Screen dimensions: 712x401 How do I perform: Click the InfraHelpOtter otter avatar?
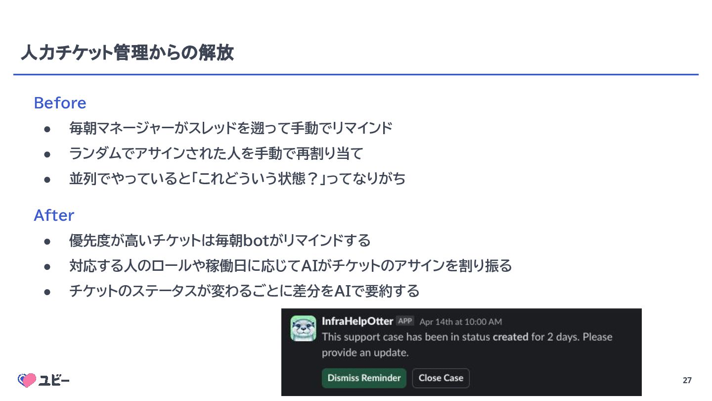pyautogui.click(x=303, y=329)
